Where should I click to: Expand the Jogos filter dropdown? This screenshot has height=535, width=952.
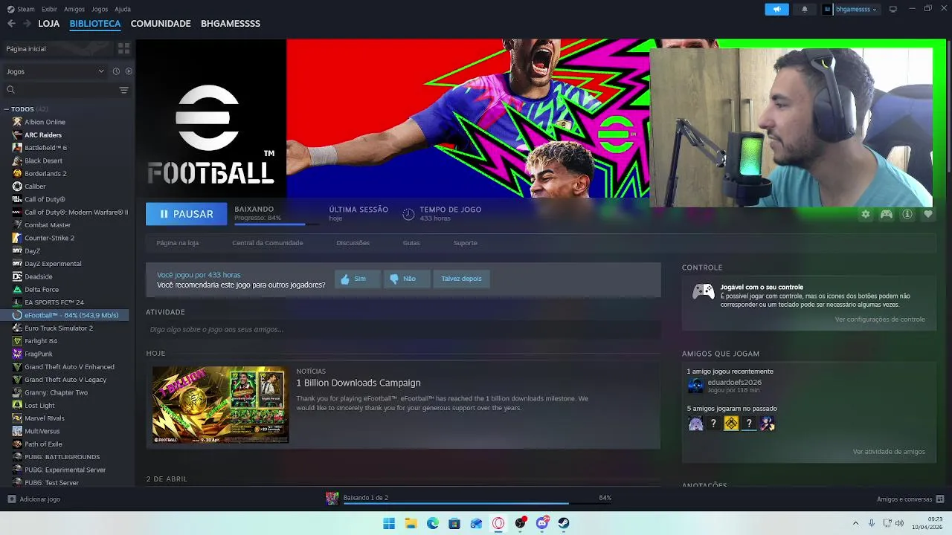coord(55,71)
